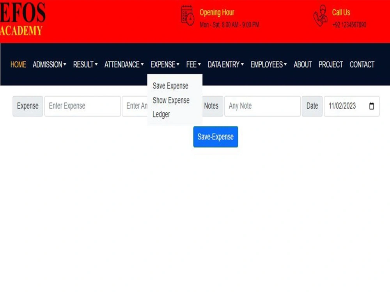This screenshot has height=292, width=390.
Task: Select Ledger from the Expense menu
Action: [x=161, y=114]
